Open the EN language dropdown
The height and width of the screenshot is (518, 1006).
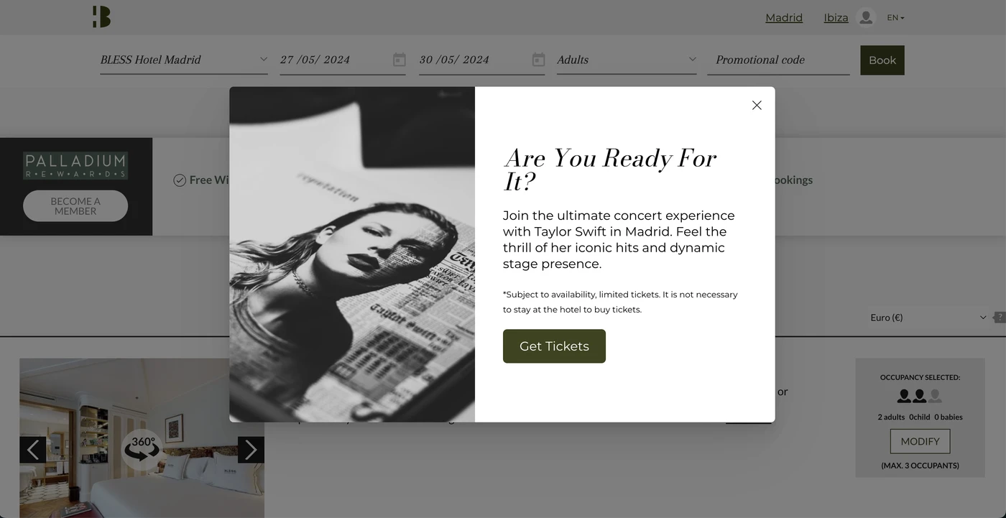895,17
